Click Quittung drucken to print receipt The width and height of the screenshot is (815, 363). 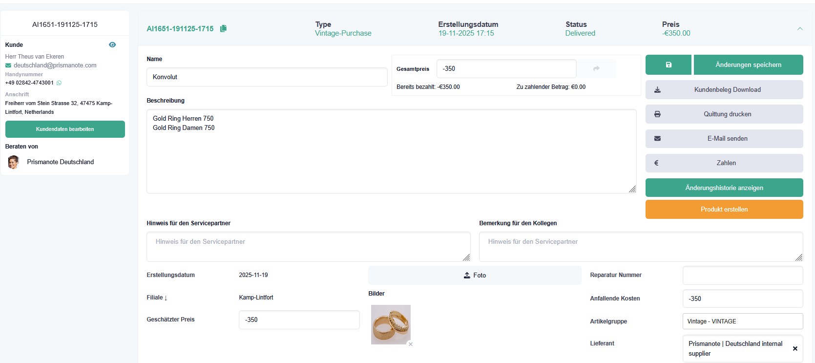(724, 114)
